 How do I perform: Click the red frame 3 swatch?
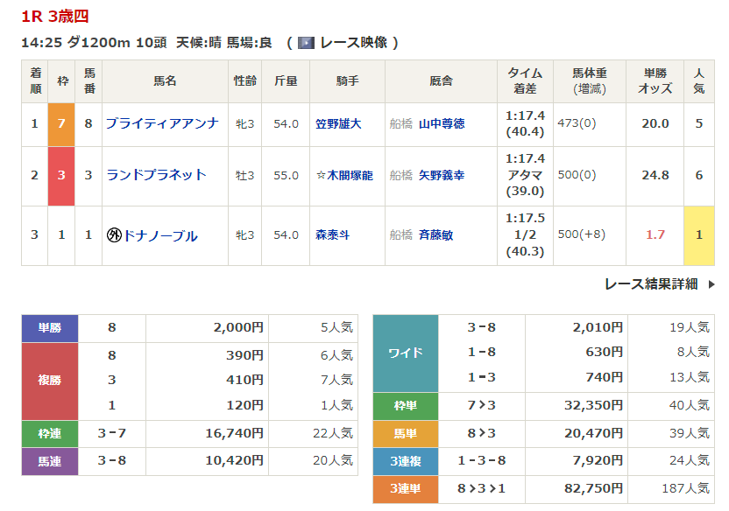click(x=61, y=175)
